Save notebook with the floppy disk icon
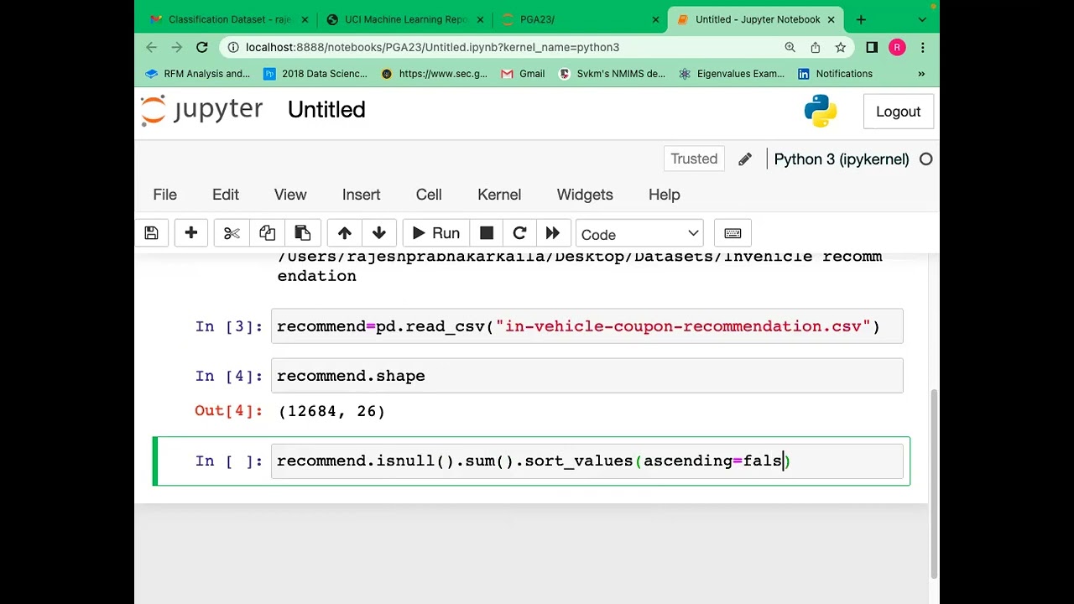Image resolution: width=1074 pixels, height=604 pixels. 151,233
